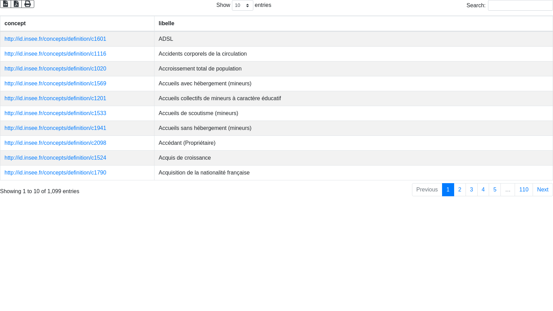Open the concept link ending in c1601
The height and width of the screenshot is (311, 553).
point(55,39)
